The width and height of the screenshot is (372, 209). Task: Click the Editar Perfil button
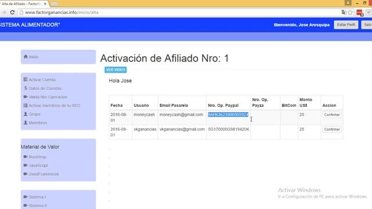346,24
